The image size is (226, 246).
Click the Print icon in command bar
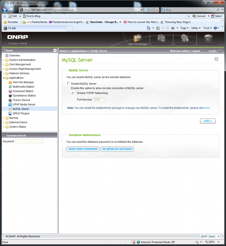coord(173,28)
